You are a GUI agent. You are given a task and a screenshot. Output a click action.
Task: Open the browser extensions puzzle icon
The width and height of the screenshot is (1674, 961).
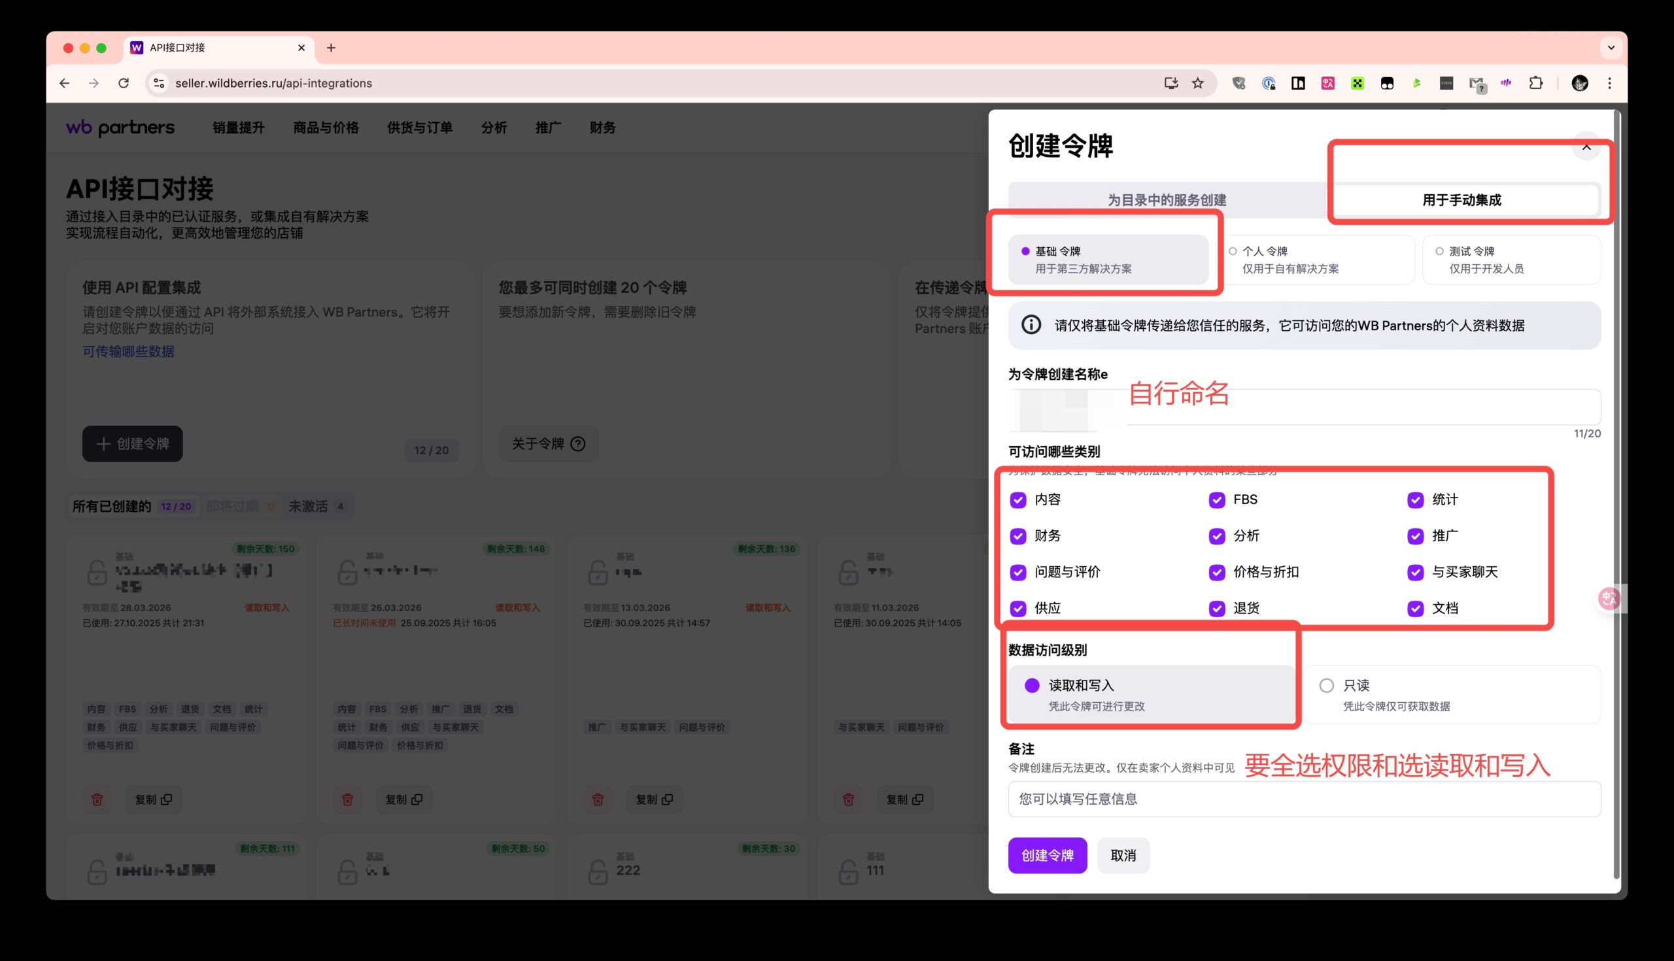pyautogui.click(x=1535, y=83)
